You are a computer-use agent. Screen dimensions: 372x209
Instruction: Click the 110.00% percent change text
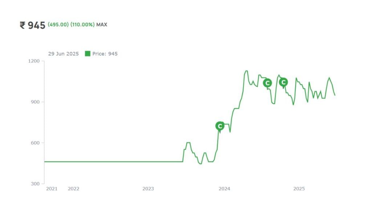click(82, 25)
